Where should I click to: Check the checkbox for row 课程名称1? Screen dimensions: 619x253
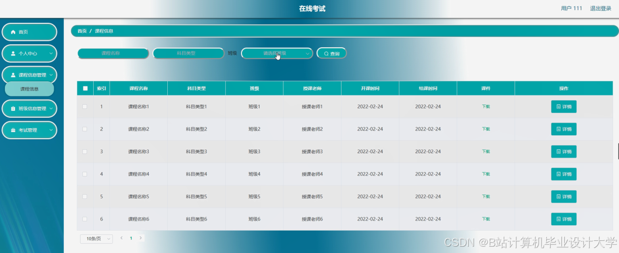pos(85,107)
